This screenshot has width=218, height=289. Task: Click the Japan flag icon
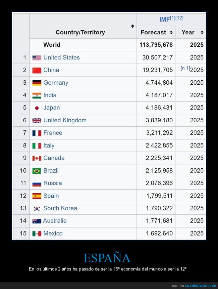tap(37, 108)
